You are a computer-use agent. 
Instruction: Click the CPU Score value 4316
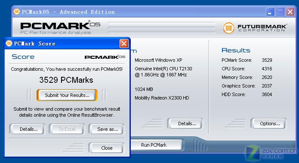pyautogui.click(x=267, y=69)
